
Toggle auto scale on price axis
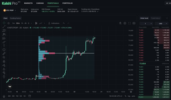pos(133,96)
